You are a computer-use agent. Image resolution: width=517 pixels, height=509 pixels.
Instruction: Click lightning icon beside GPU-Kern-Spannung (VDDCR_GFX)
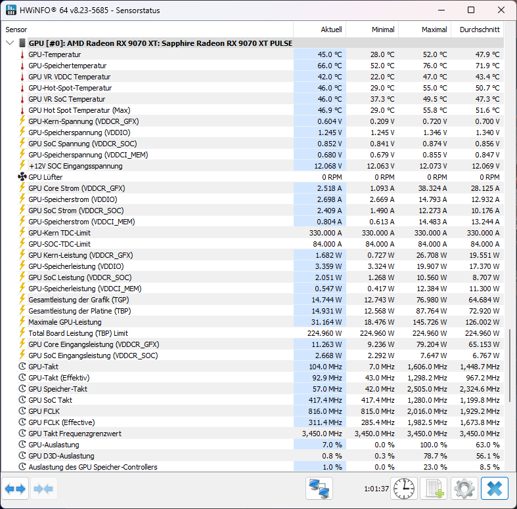pos(22,121)
